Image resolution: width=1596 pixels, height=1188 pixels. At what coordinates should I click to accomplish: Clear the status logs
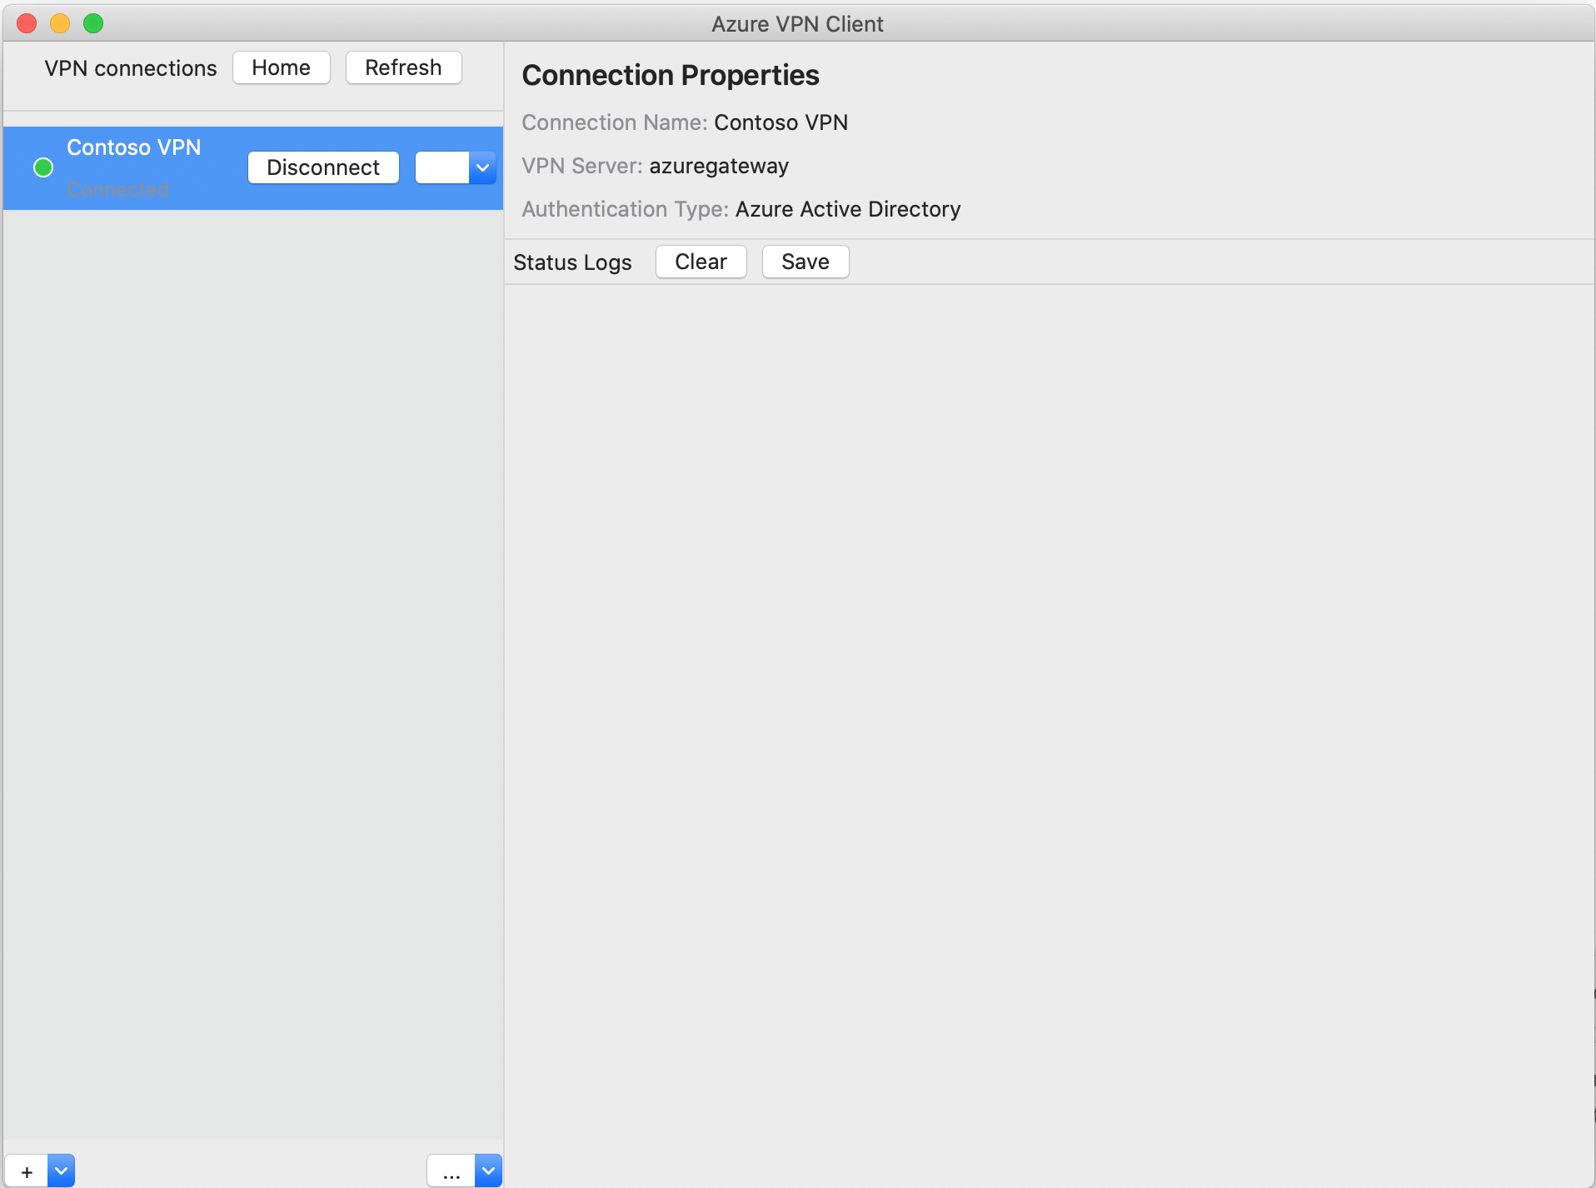pyautogui.click(x=701, y=262)
